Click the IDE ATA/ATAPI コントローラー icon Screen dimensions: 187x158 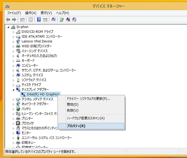(x=18, y=37)
